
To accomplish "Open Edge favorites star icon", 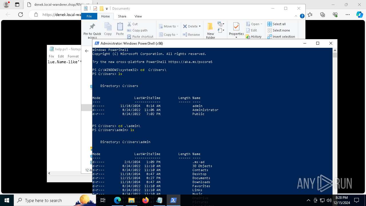I will point(310,15).
